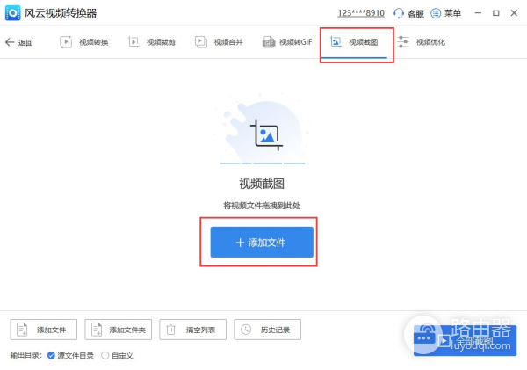This screenshot has width=527, height=370.
Task: Select the 视频合并 tab
Action: [219, 42]
